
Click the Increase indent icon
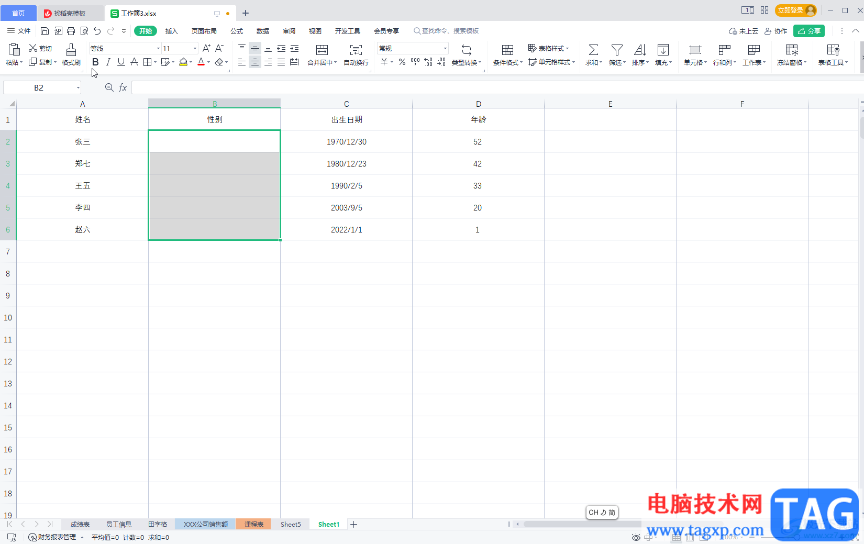tap(294, 48)
